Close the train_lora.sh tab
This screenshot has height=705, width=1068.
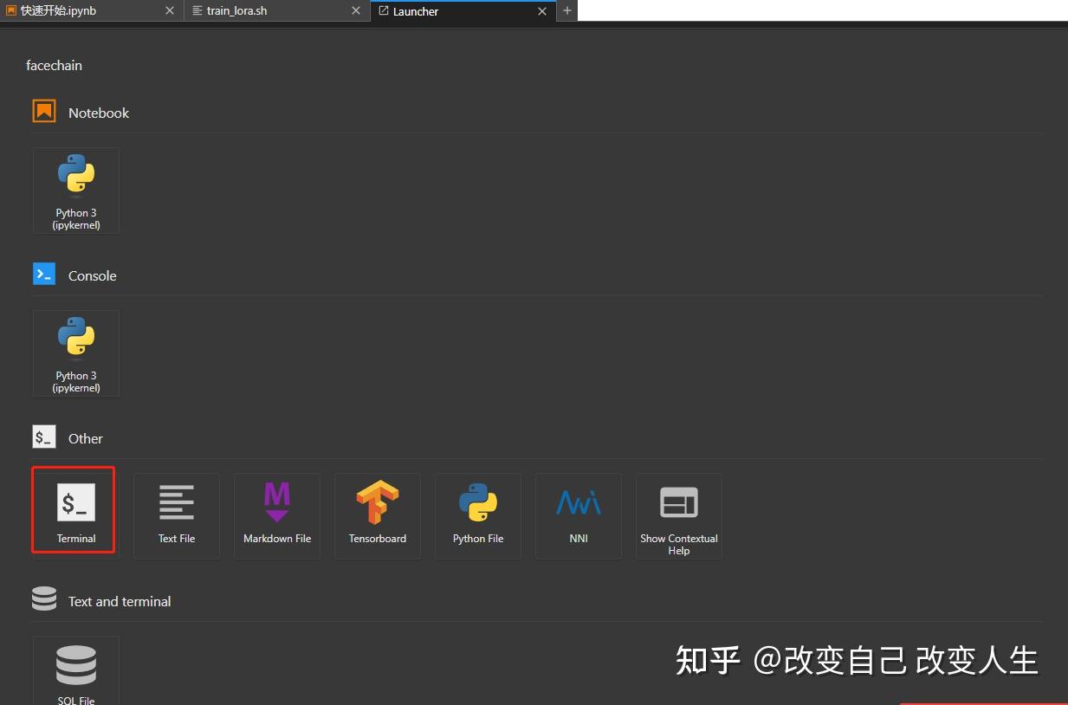tap(355, 11)
